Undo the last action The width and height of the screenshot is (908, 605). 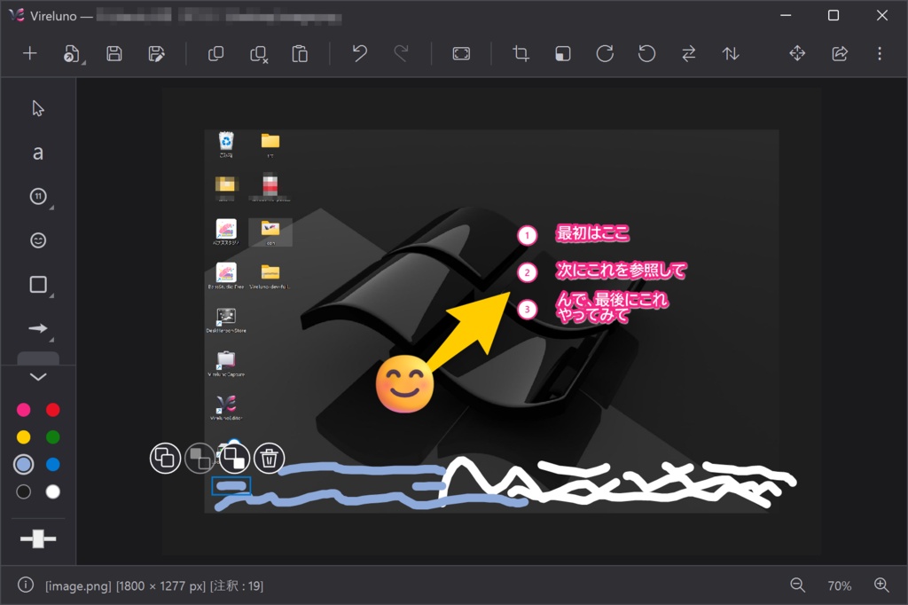[x=360, y=54]
